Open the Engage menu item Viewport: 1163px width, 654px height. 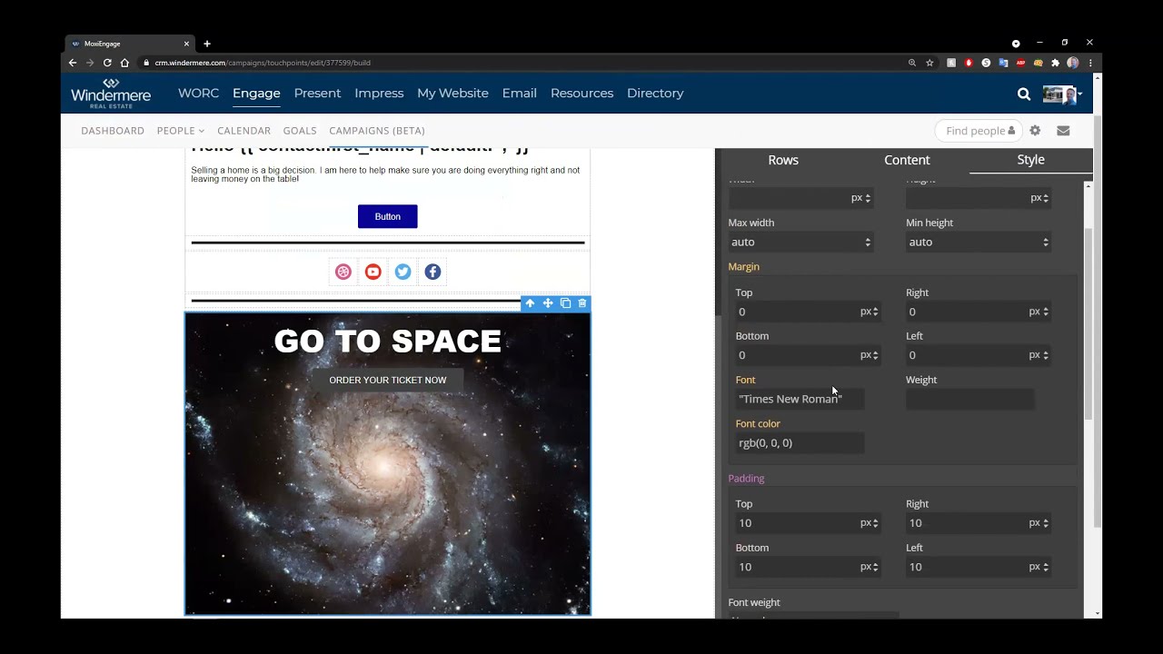click(x=256, y=93)
